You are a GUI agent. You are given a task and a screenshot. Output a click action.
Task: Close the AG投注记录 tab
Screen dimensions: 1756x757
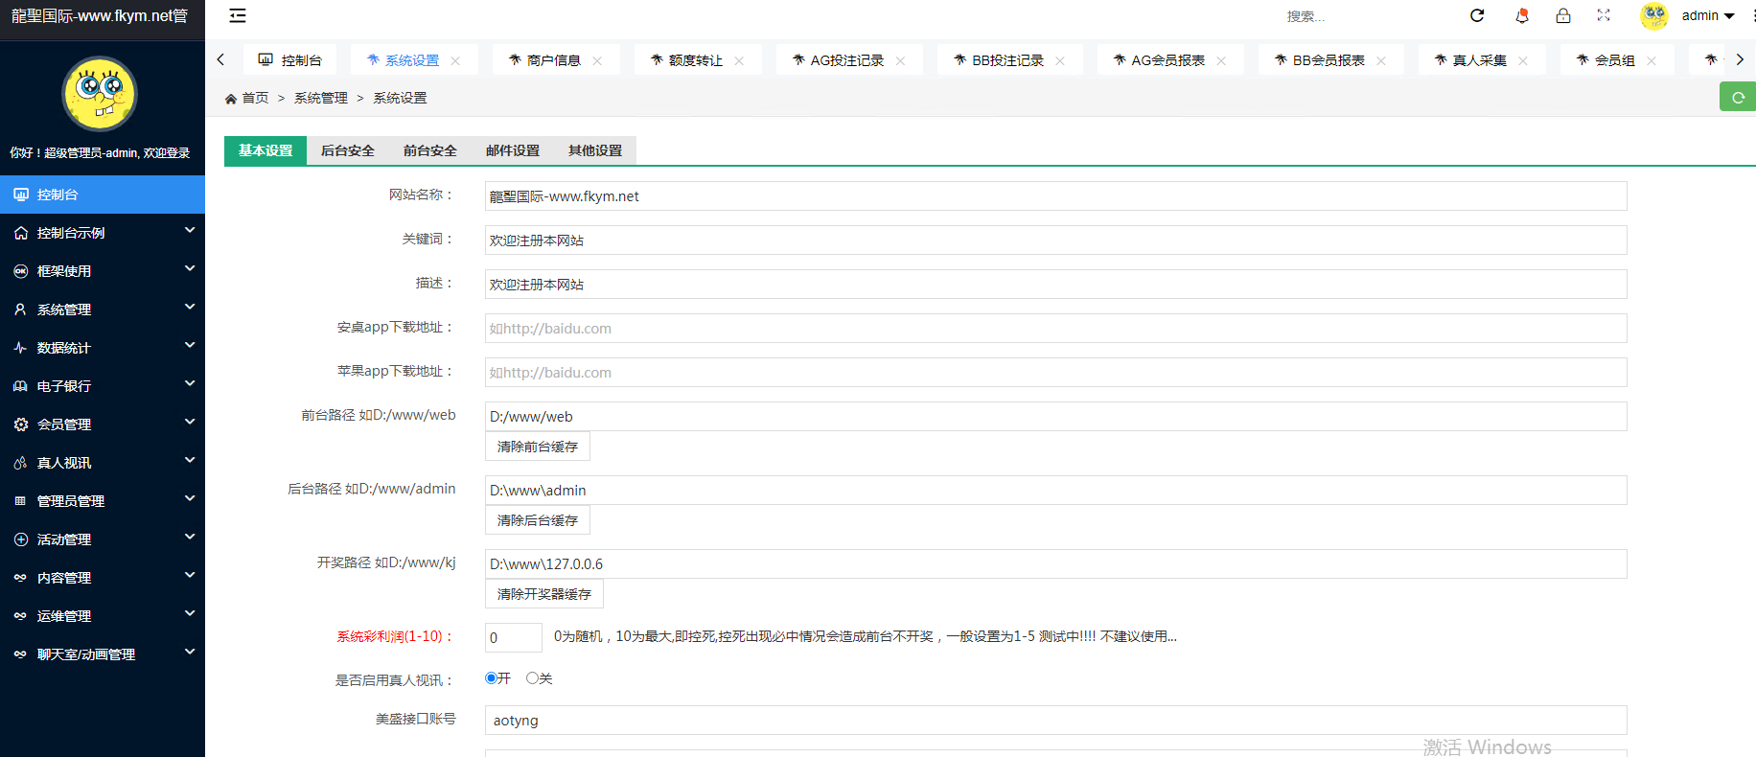click(x=900, y=60)
